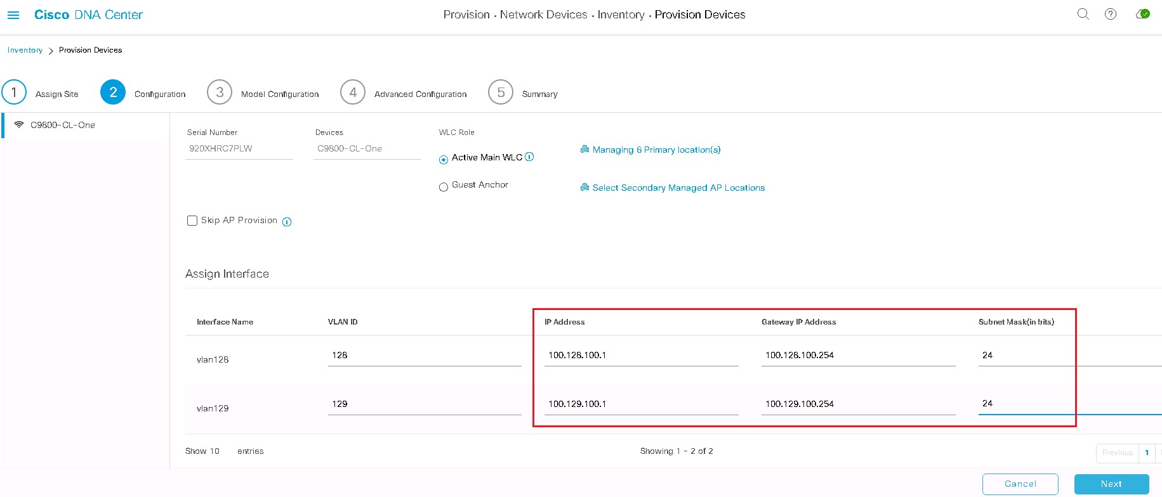Click step 5 Summary circle
Image resolution: width=1162 pixels, height=497 pixels.
point(501,92)
